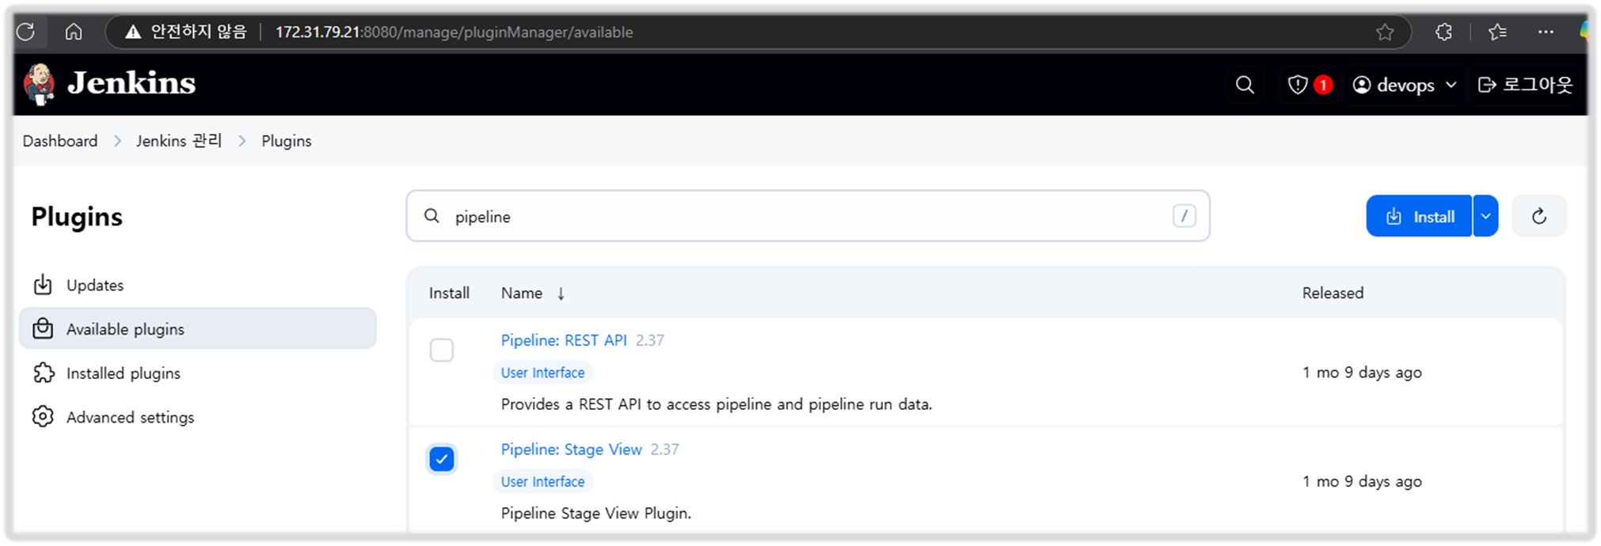Image resolution: width=1601 pixels, height=546 pixels.
Task: Uncheck the Pipeline: Stage View checkbox
Action: click(x=442, y=459)
